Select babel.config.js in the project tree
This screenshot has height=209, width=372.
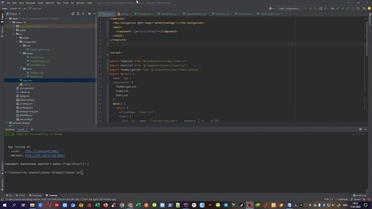(x=25, y=100)
